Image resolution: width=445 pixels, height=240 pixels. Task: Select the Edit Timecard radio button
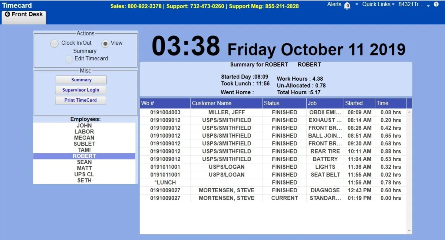(69, 59)
